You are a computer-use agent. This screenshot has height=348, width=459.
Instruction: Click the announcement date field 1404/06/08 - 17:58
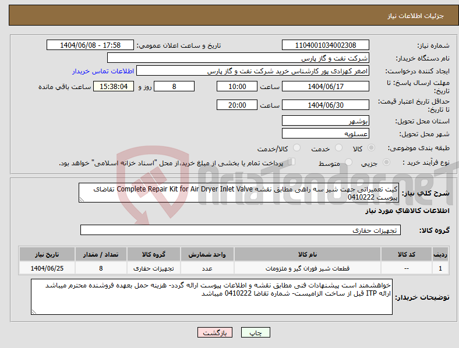pos(90,45)
